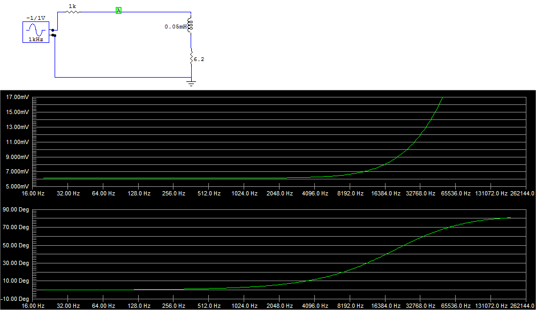Click the 50.00 Deg axis label
The width and height of the screenshot is (536, 310).
16,245
